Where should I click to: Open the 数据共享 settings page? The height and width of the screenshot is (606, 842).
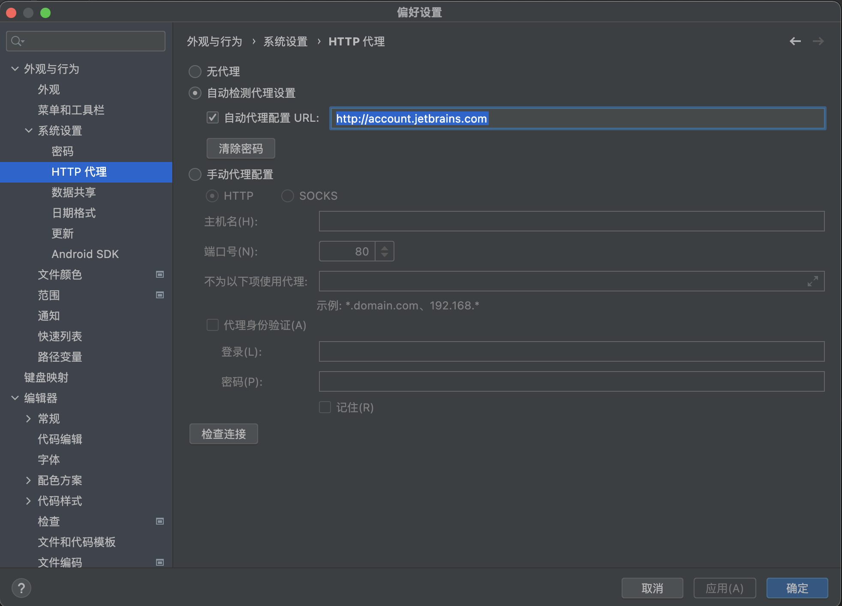[x=74, y=192]
